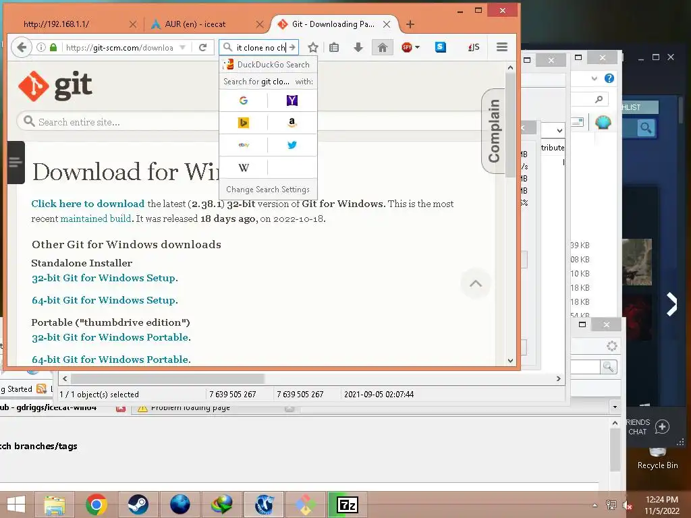
Task: Click the 'Click here to download' link
Action: [88, 204]
